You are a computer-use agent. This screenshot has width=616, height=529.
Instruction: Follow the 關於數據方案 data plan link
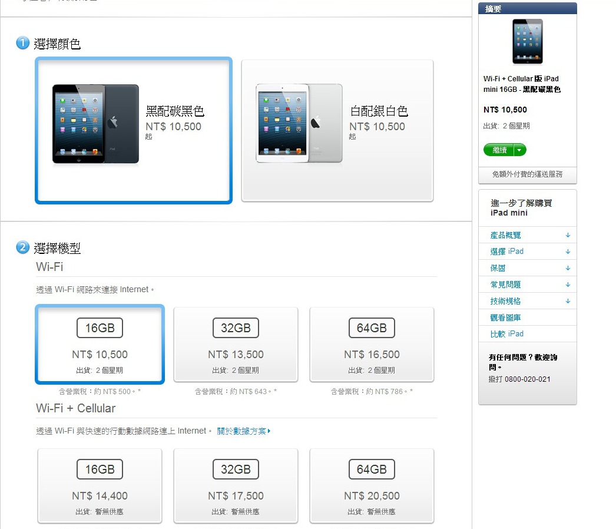point(244,431)
